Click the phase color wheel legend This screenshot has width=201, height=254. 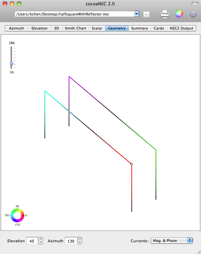[x=17, y=215]
